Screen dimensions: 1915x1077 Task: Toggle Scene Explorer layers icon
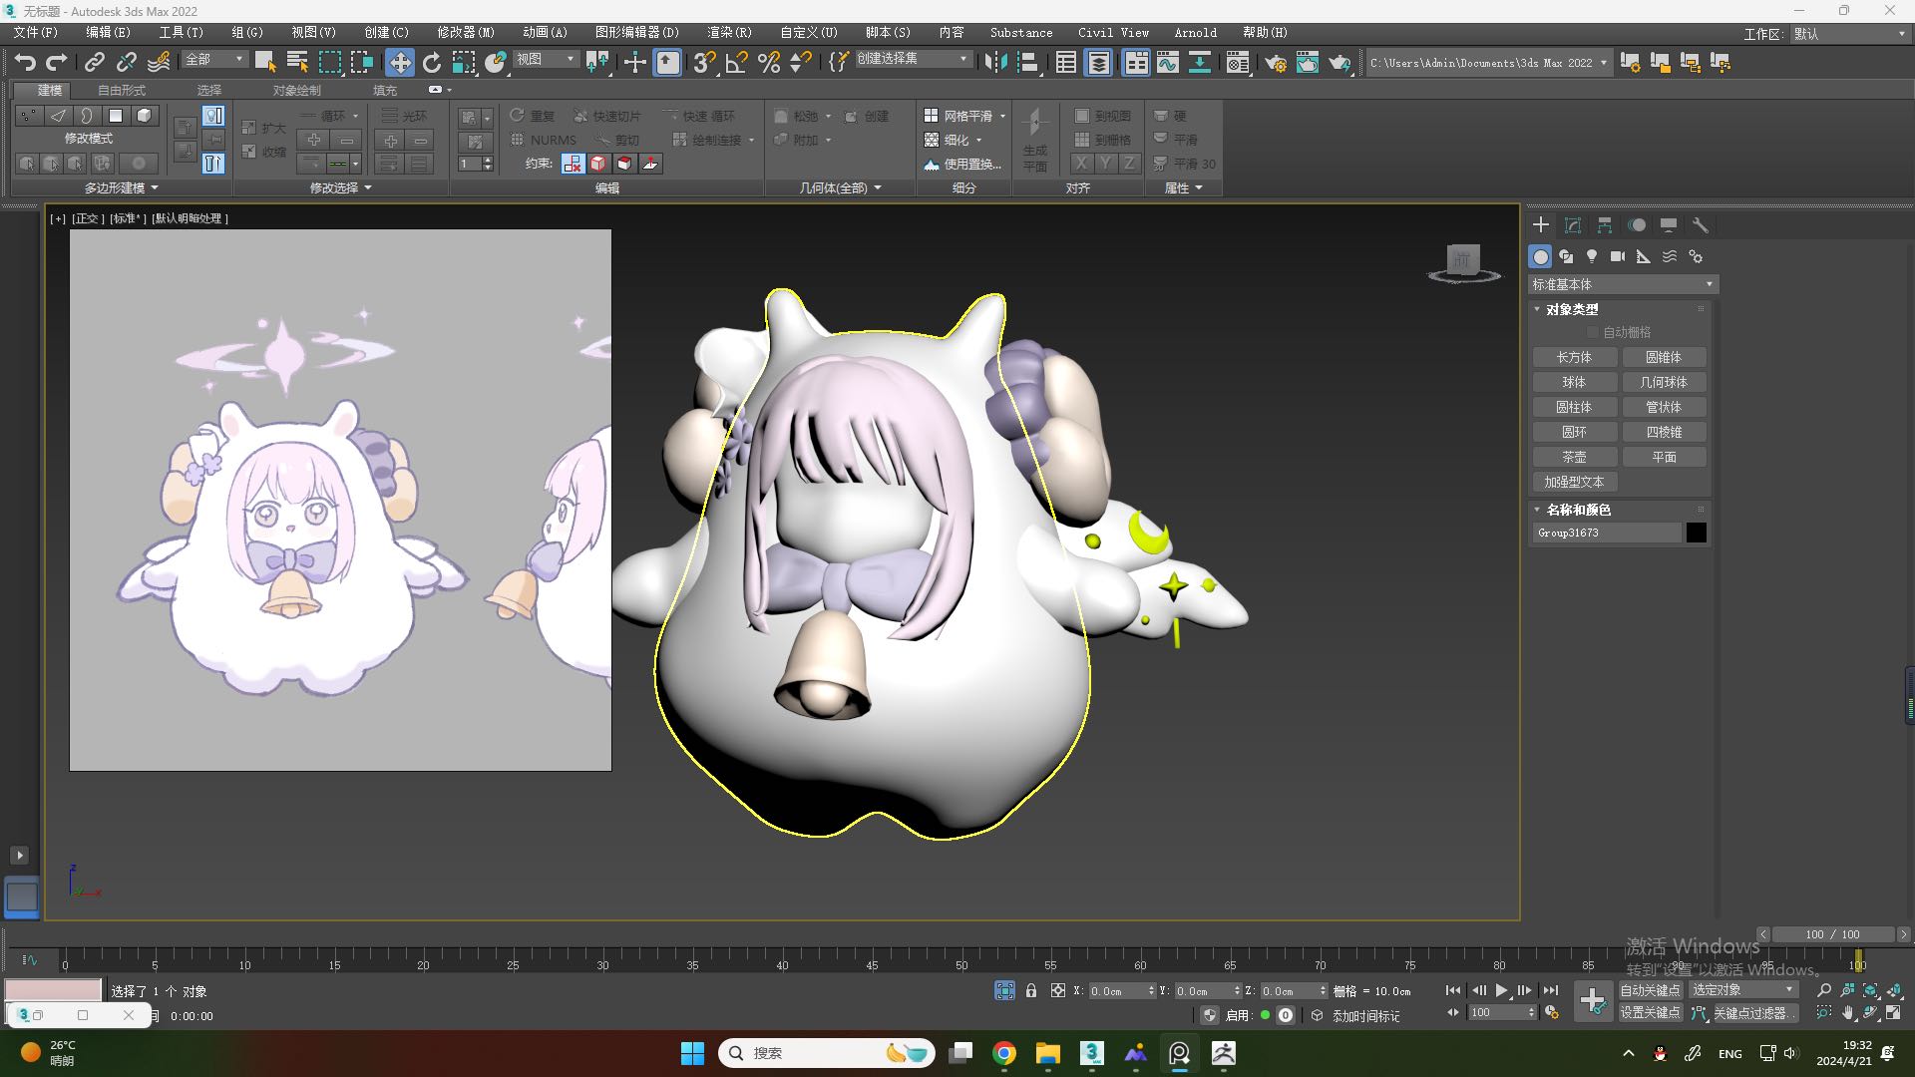(1098, 63)
